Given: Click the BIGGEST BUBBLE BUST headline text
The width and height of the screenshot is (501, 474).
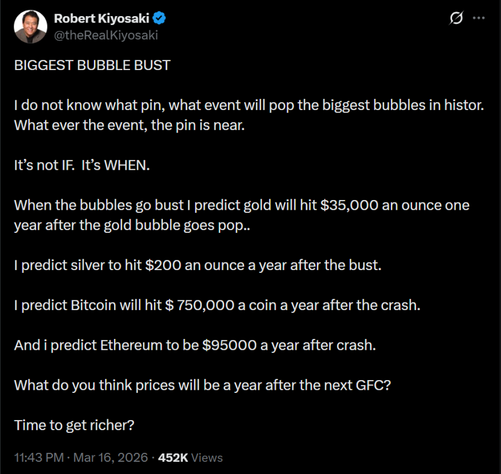Looking at the screenshot, I should tap(92, 66).
